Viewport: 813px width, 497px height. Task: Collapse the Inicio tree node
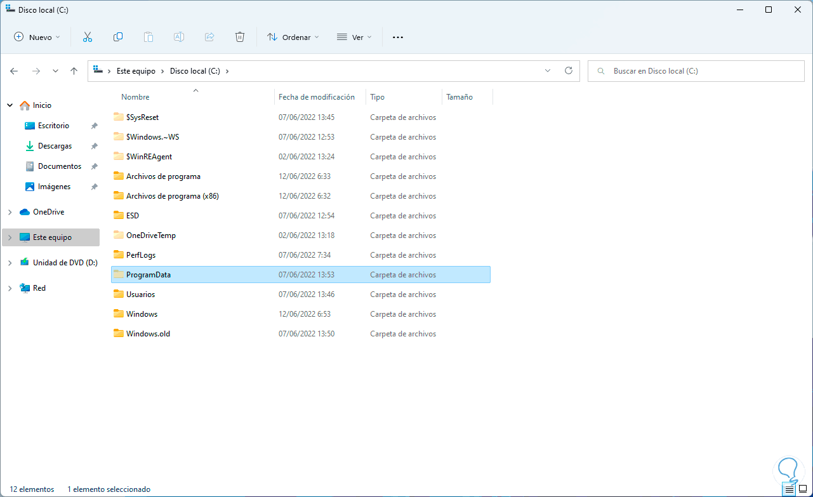(10, 105)
